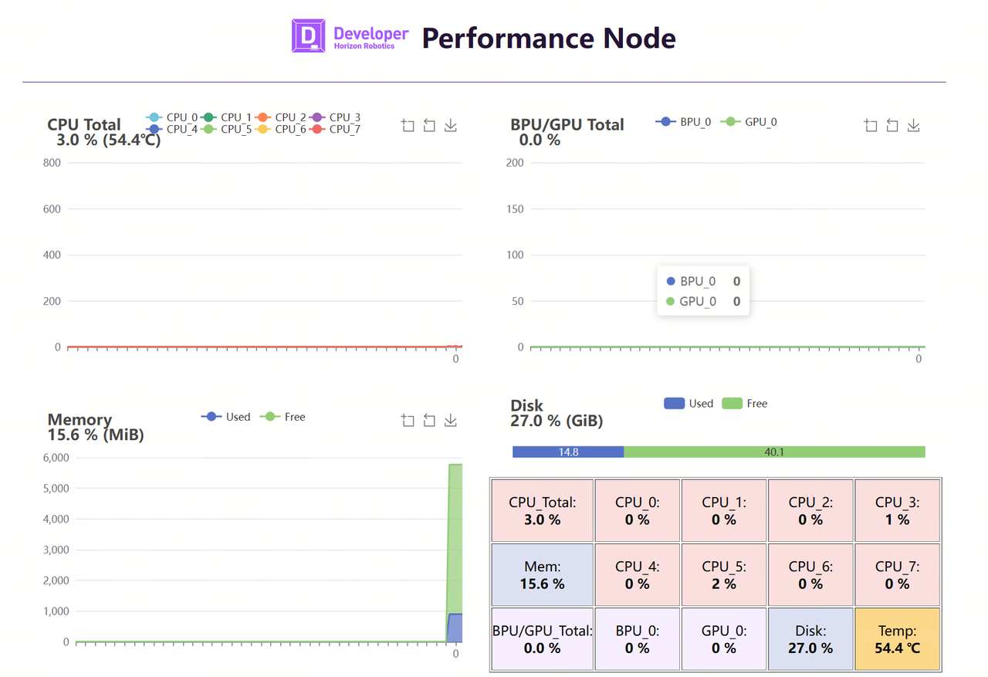Screen dimensions: 988x677
Task: Toggle CPU_1 series in CPU legend
Action: [x=226, y=117]
